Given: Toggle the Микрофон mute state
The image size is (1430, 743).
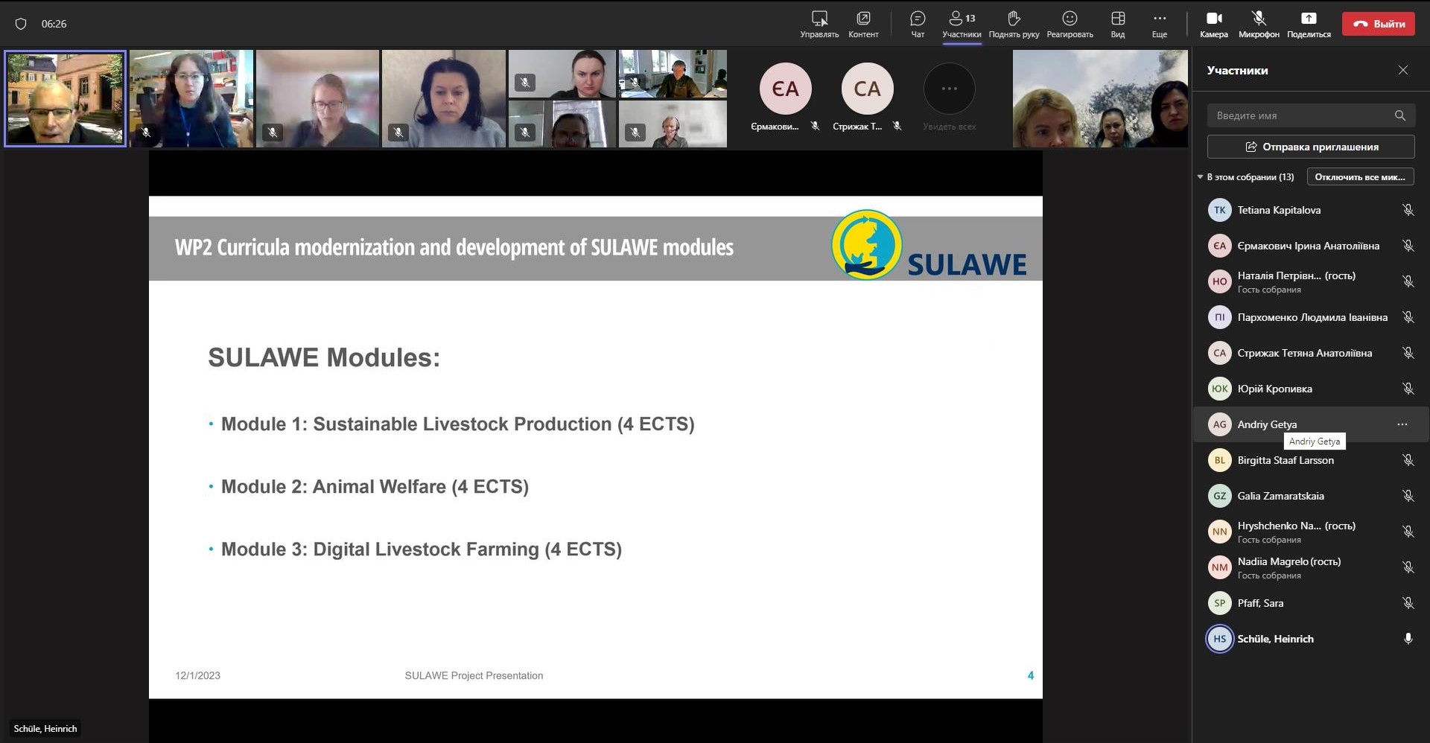Looking at the screenshot, I should pyautogui.click(x=1259, y=24).
